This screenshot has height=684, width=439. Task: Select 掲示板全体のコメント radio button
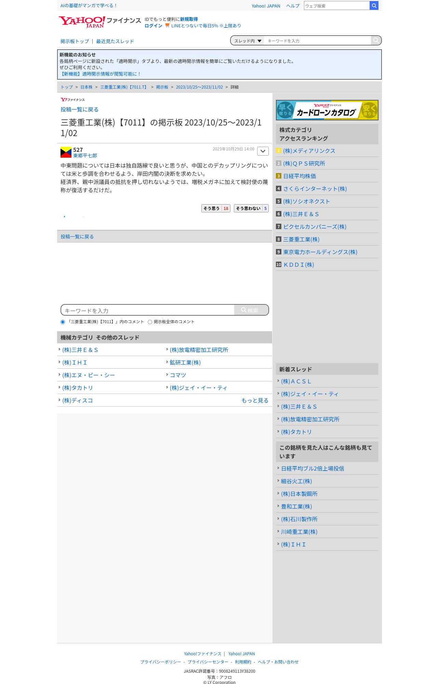[150, 322]
